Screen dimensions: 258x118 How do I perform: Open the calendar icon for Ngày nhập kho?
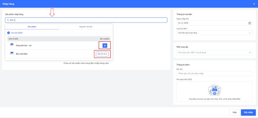pos(250,23)
